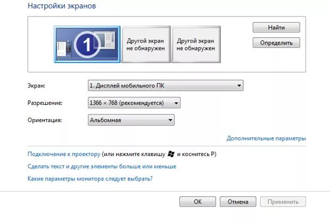Viewport: 330px width, 222px height.
Task: Click the Windows logo key icon
Action: tap(171, 154)
